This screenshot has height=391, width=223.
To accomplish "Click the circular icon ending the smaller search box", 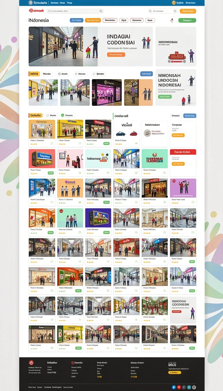I will pyautogui.click(x=175, y=11).
